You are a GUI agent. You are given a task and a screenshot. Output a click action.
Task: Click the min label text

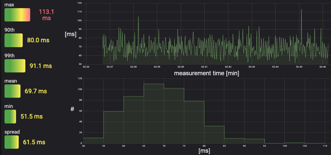(x=8, y=106)
